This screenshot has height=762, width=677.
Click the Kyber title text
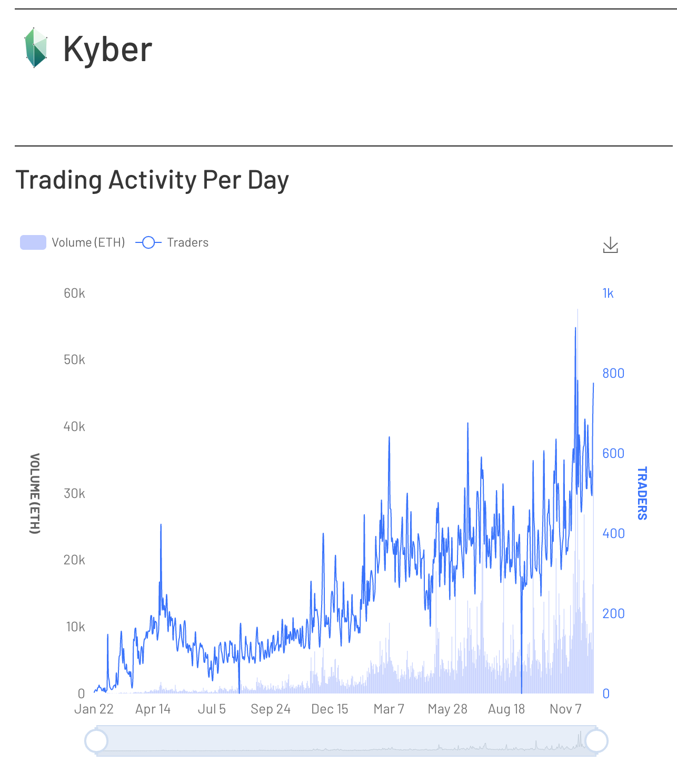(107, 48)
